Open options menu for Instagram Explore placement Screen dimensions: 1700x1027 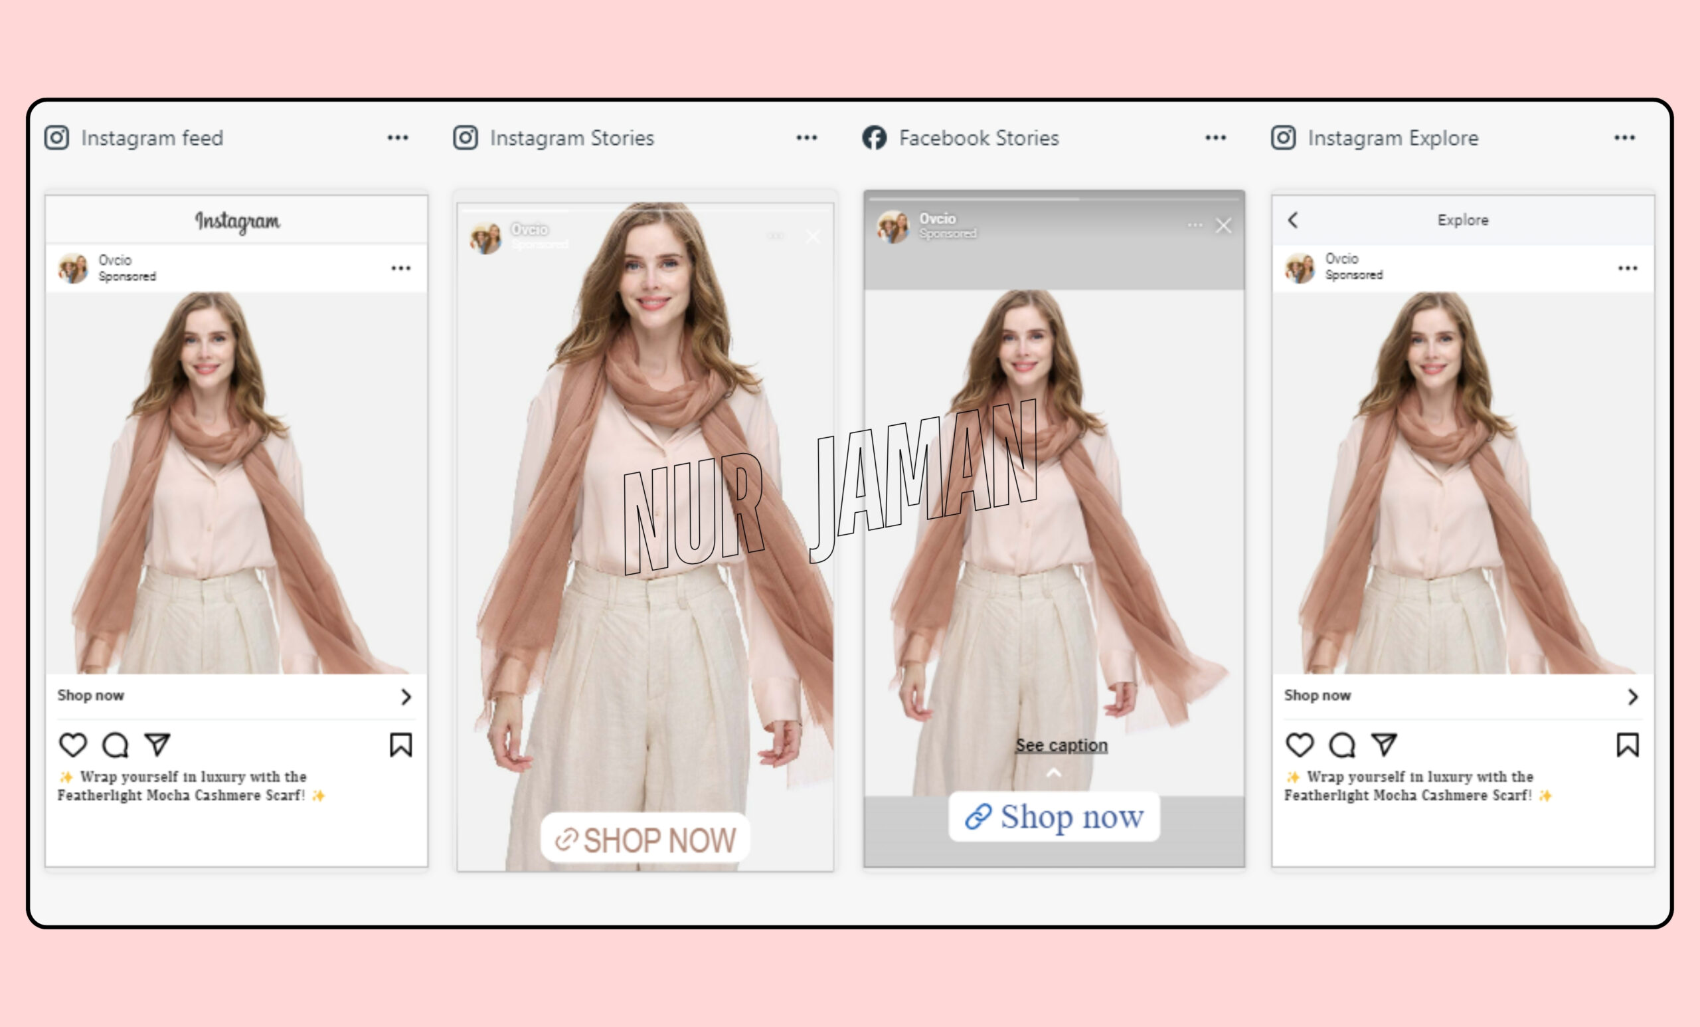click(1625, 138)
